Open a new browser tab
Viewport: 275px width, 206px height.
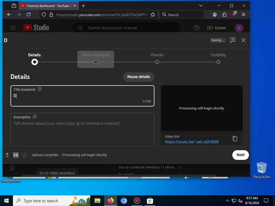pos(84,6)
